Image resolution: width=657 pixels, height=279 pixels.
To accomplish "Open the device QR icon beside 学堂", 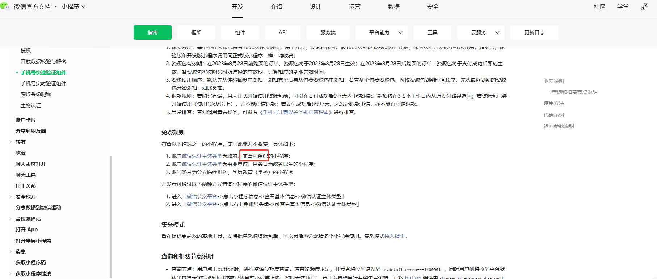I will point(645,7).
